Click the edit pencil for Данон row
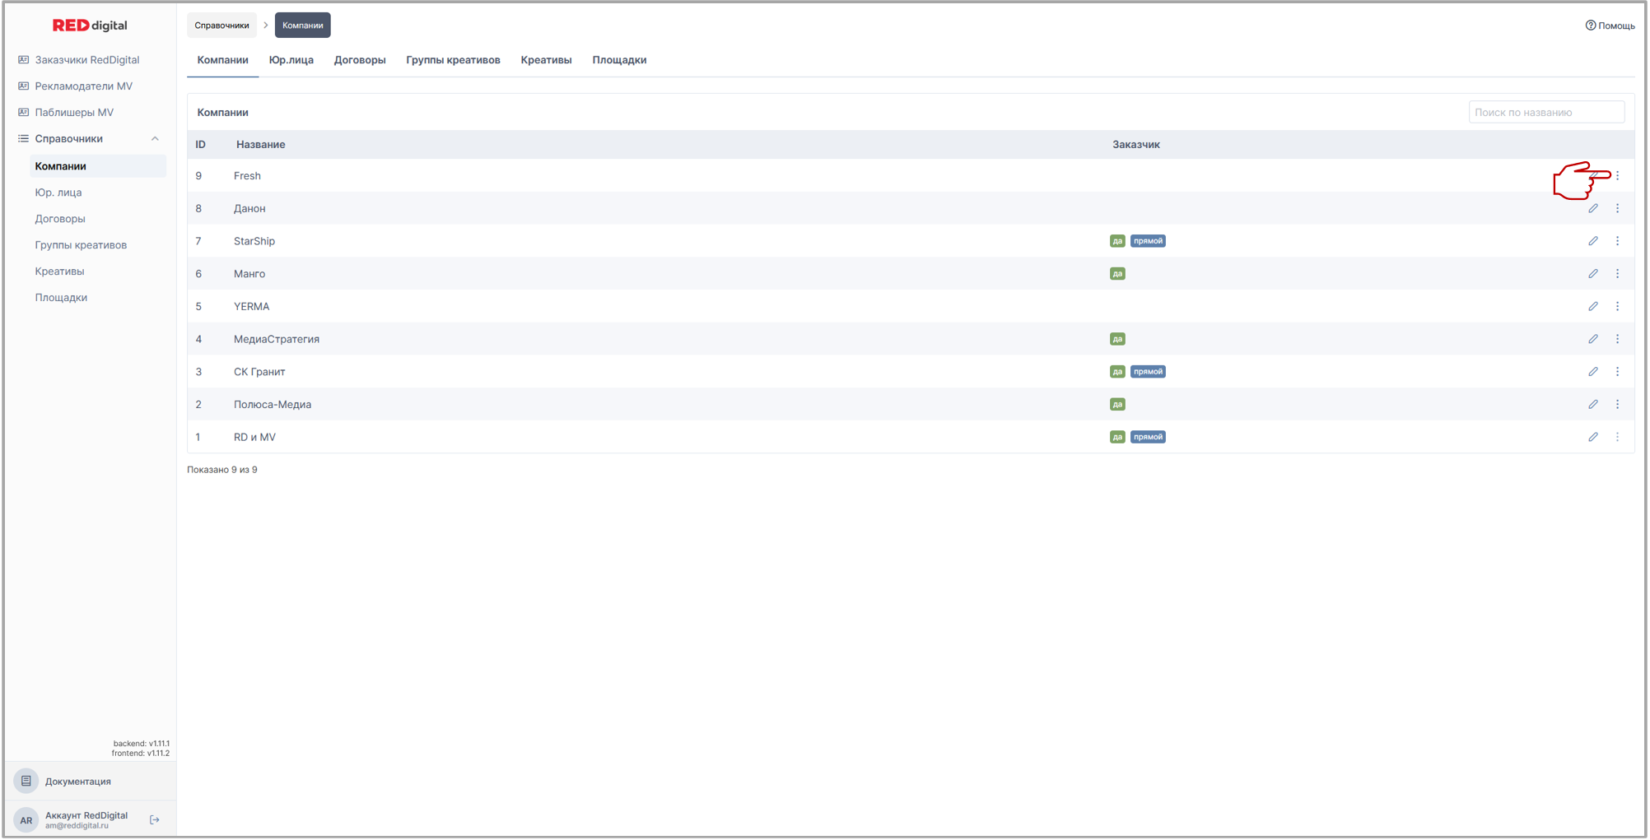 [1592, 208]
